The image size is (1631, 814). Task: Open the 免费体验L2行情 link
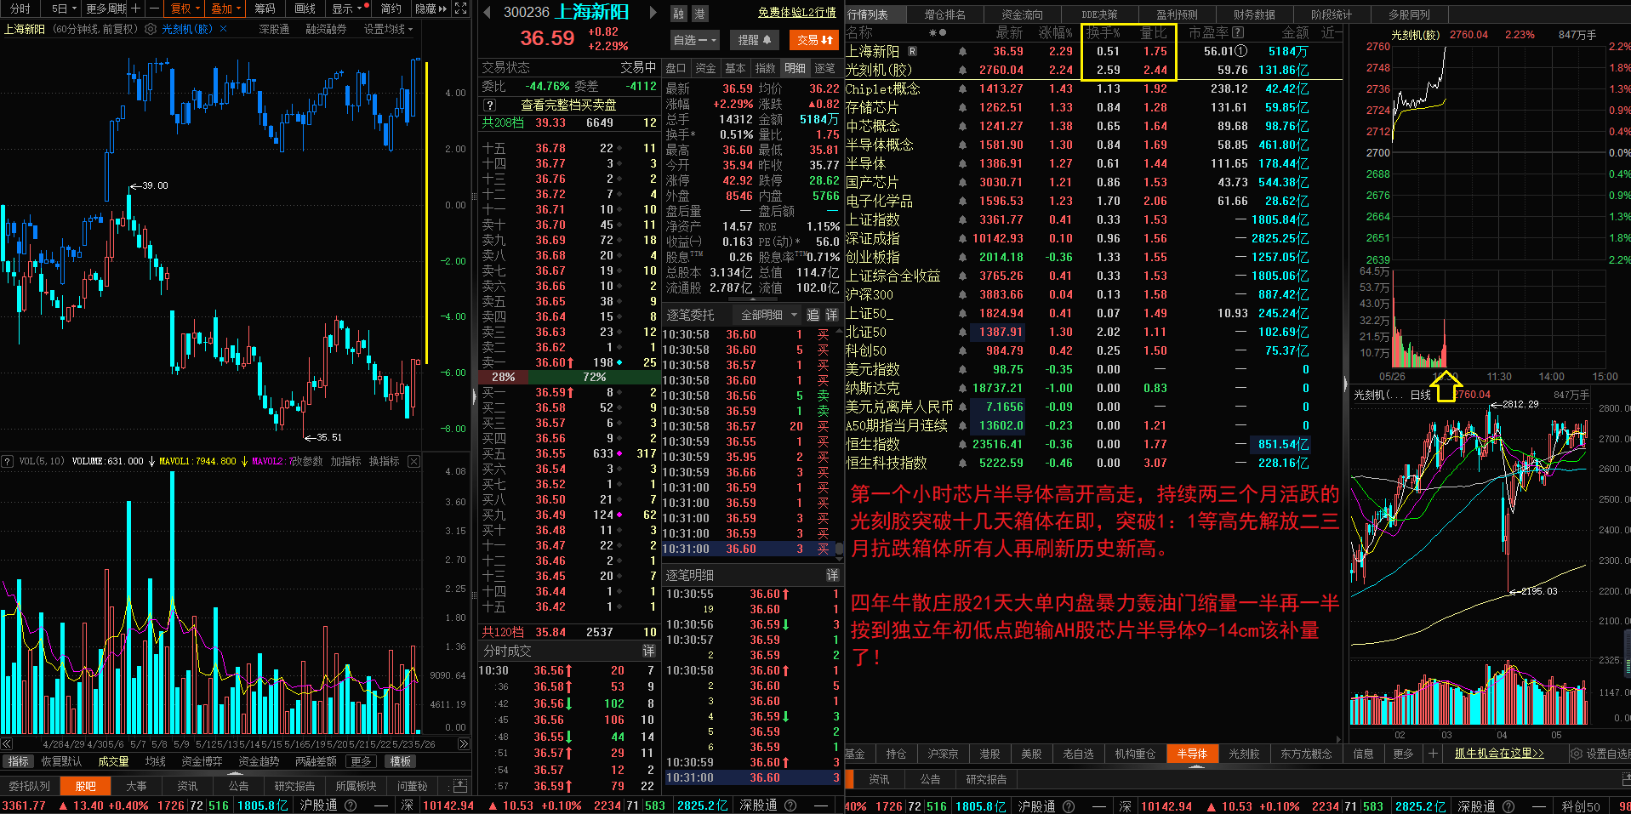[796, 13]
